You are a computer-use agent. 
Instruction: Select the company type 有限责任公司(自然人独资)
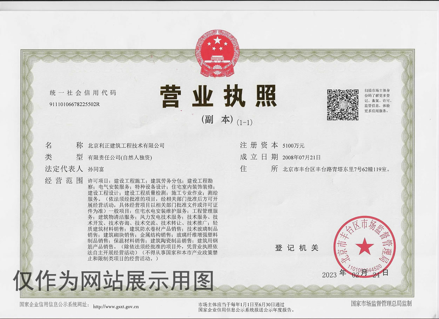click(120, 157)
